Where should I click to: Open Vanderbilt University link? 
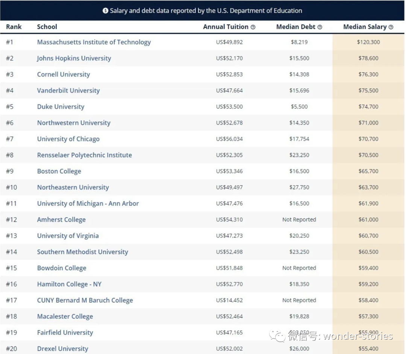(x=68, y=90)
